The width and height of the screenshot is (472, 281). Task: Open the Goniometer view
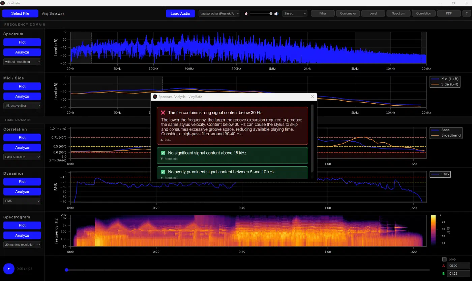coord(348,13)
